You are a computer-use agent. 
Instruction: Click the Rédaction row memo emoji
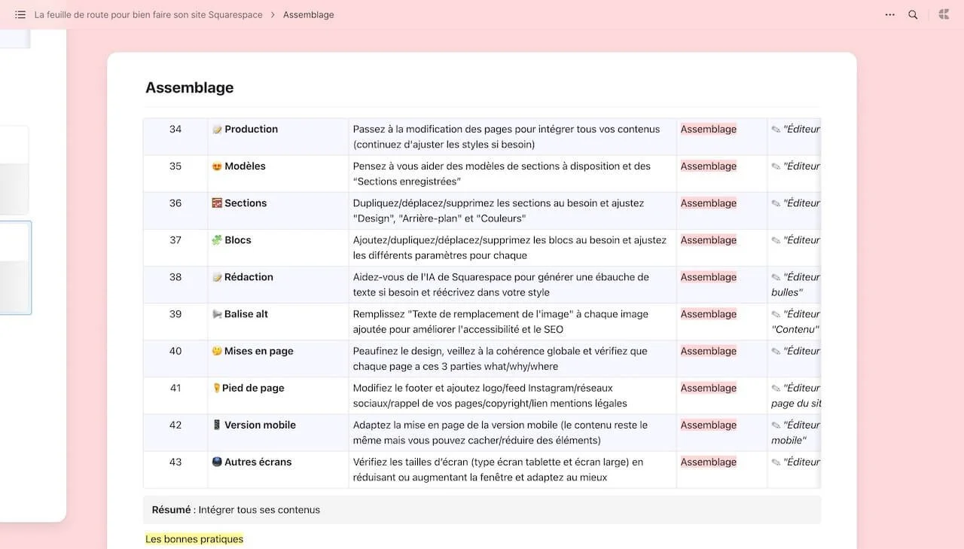217,277
